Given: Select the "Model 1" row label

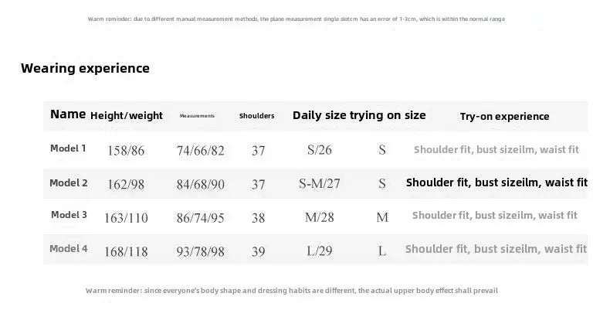Looking at the screenshot, I should [x=68, y=148].
